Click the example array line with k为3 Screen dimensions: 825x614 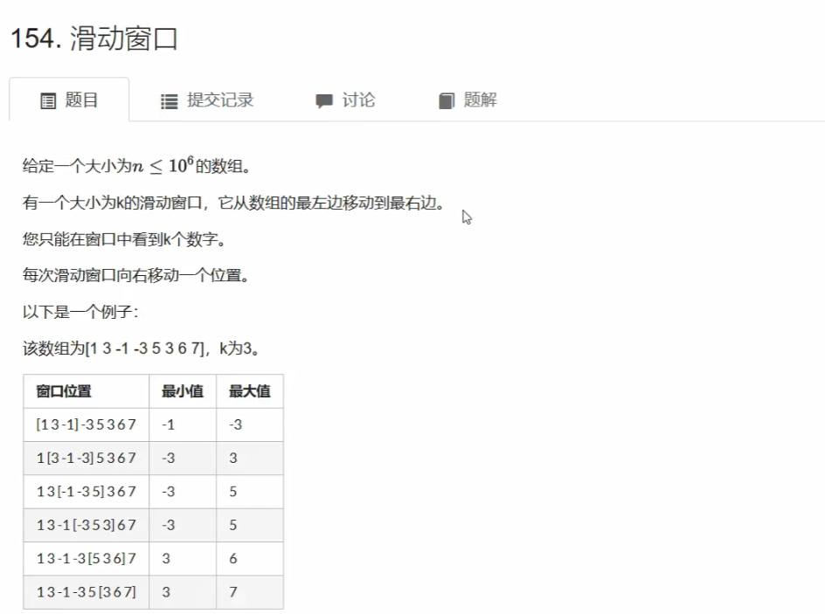(141, 348)
